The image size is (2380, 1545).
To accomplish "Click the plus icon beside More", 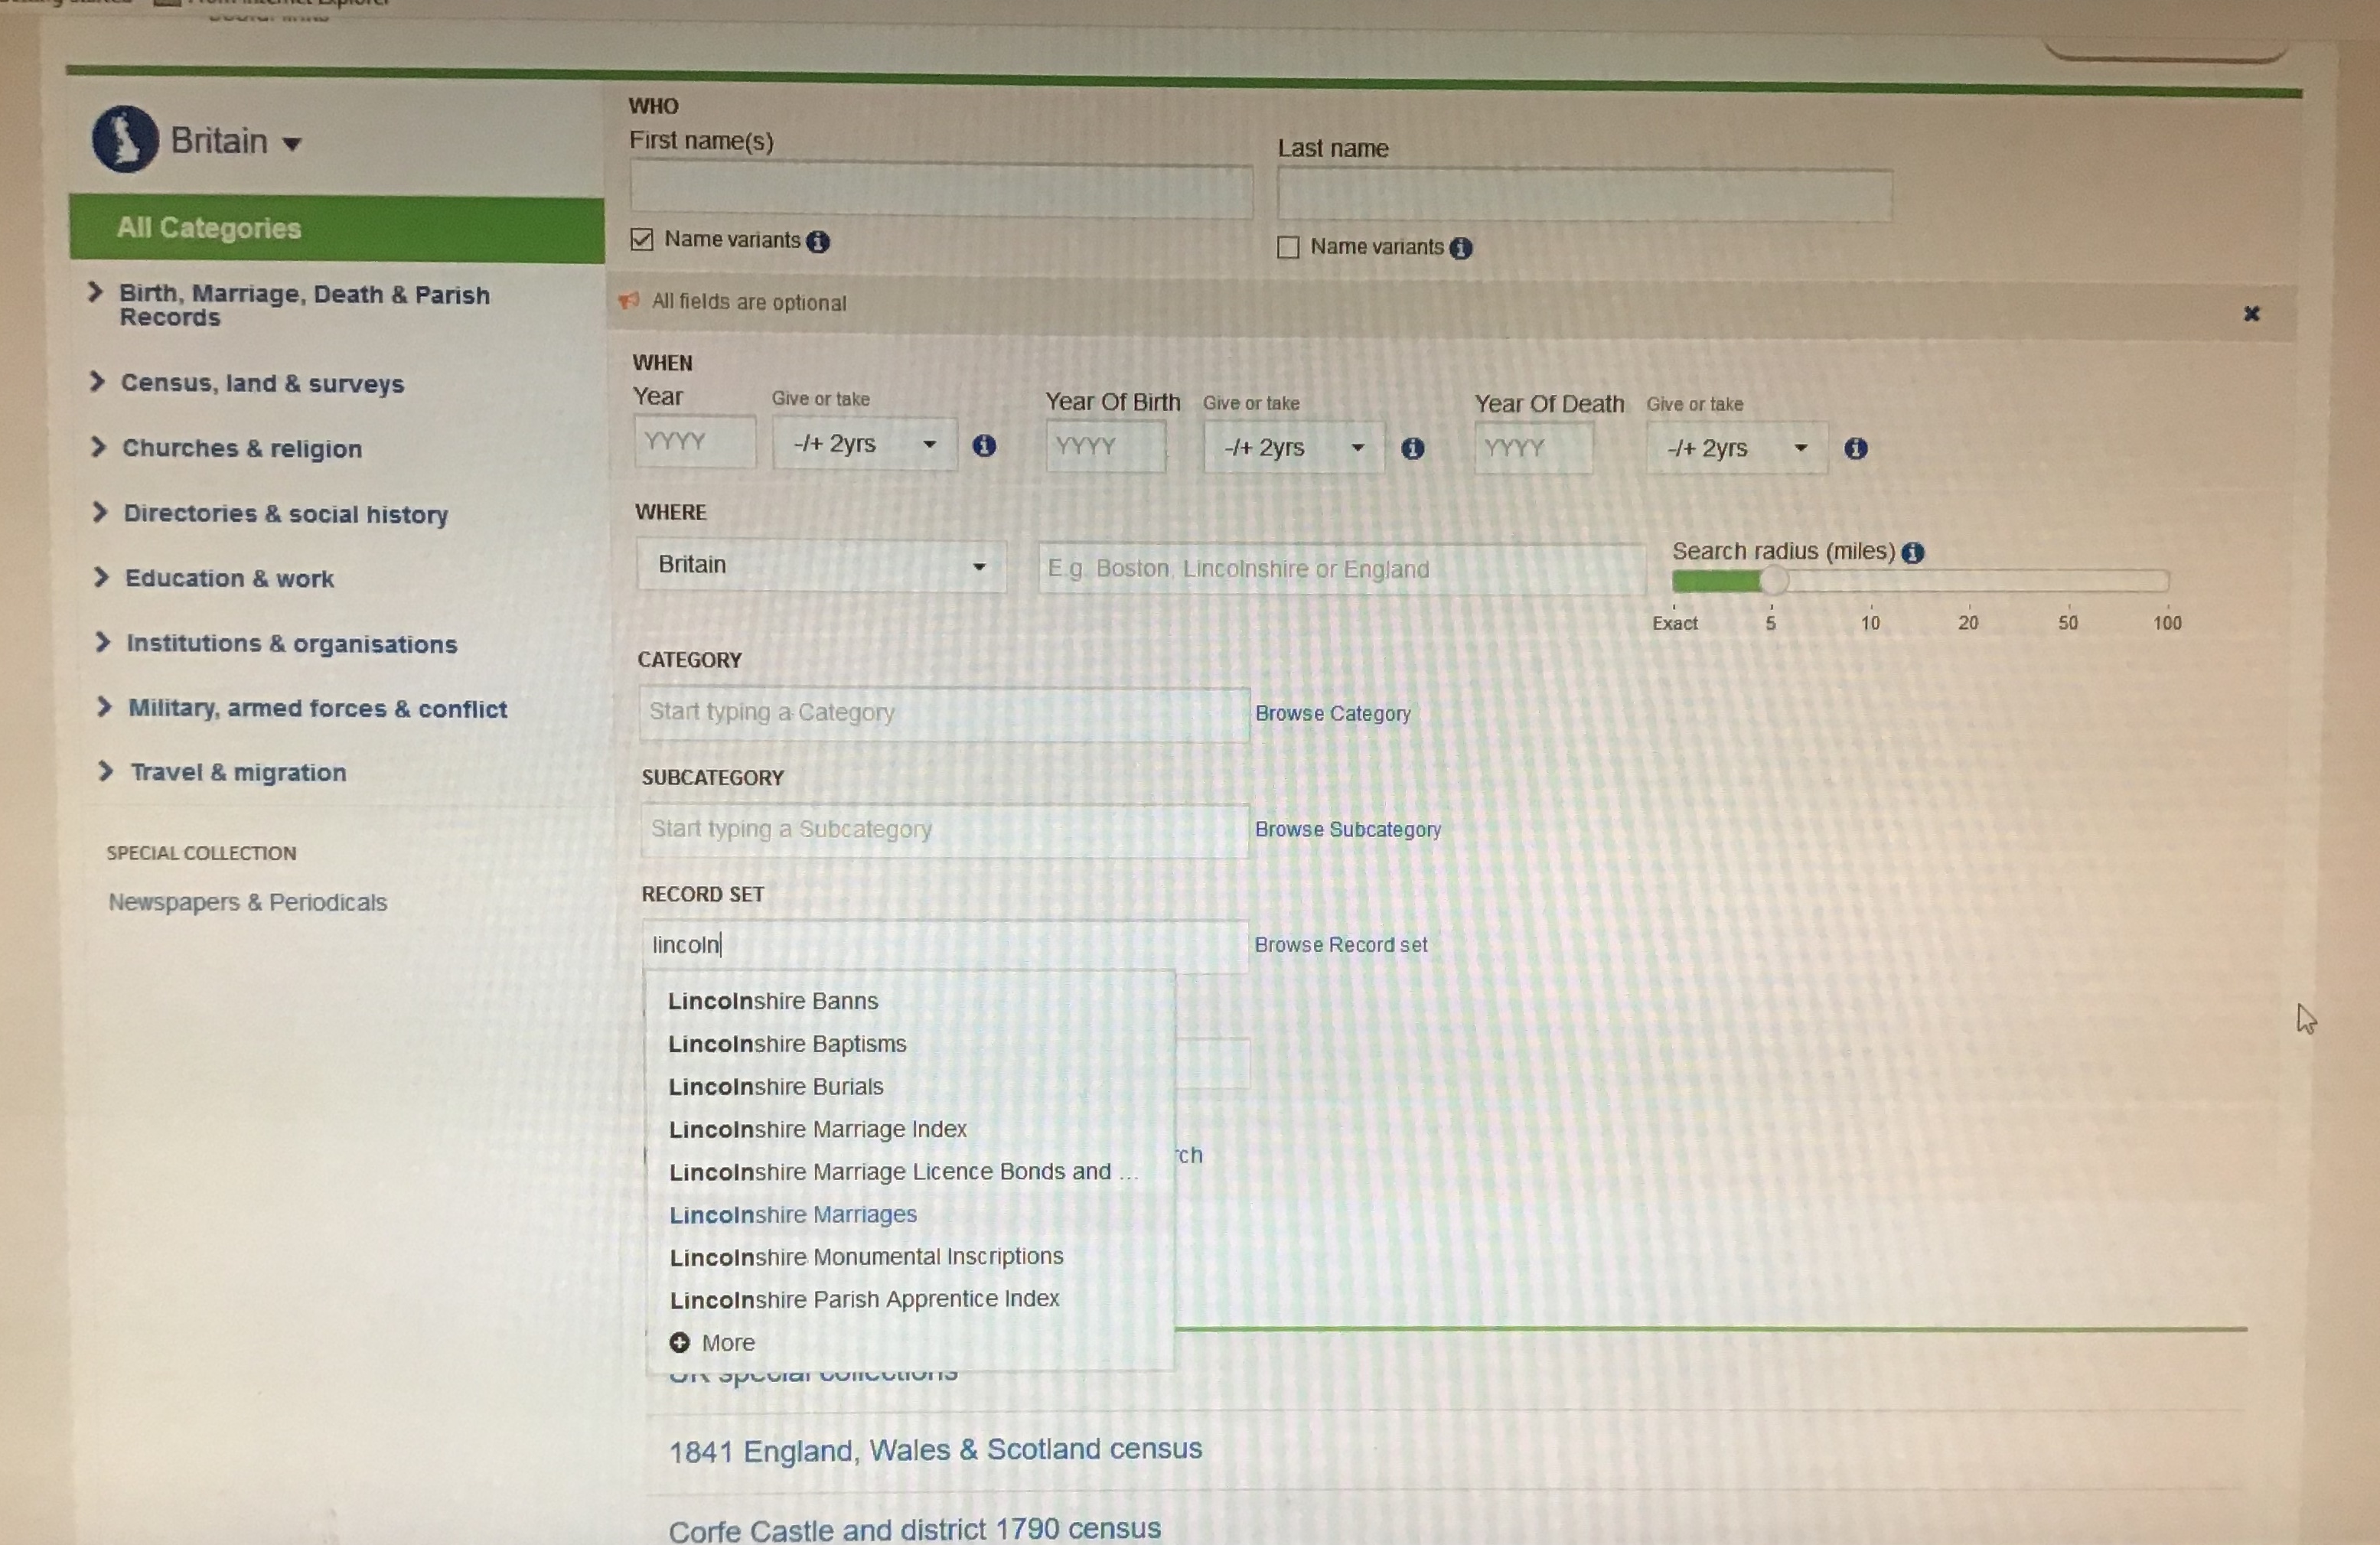I will coord(680,1342).
